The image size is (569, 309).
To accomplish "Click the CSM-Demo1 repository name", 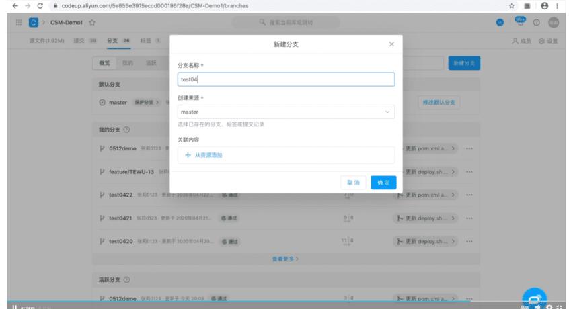I will [67, 22].
